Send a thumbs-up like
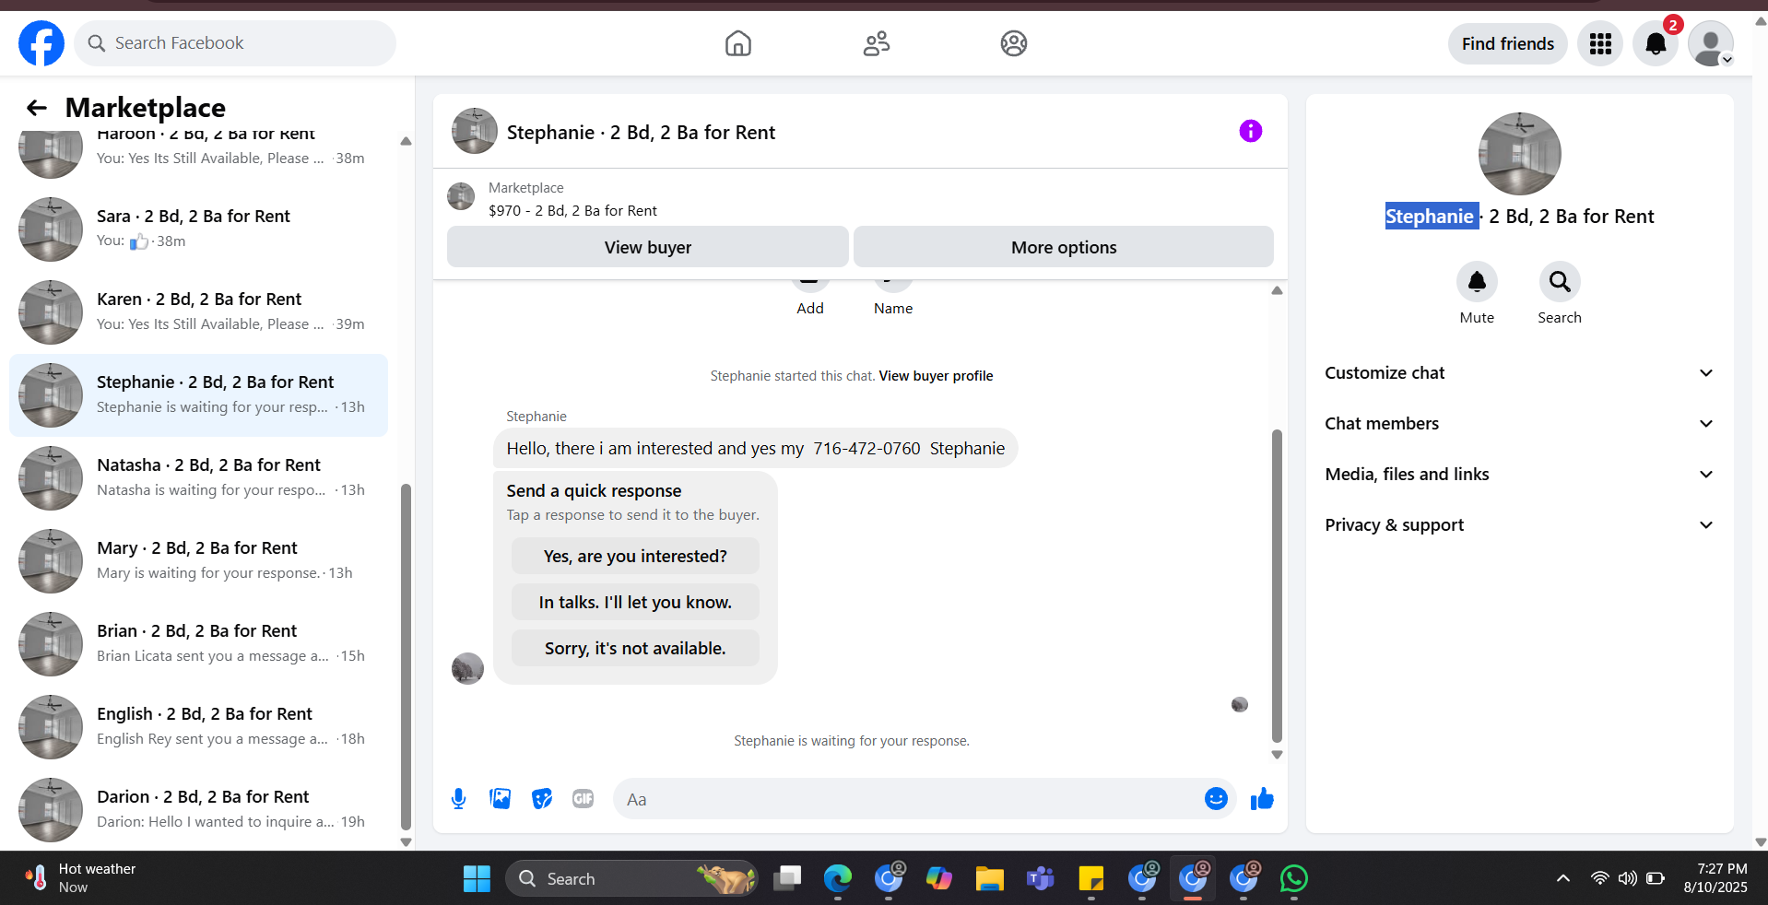The height and width of the screenshot is (905, 1768). [1262, 799]
